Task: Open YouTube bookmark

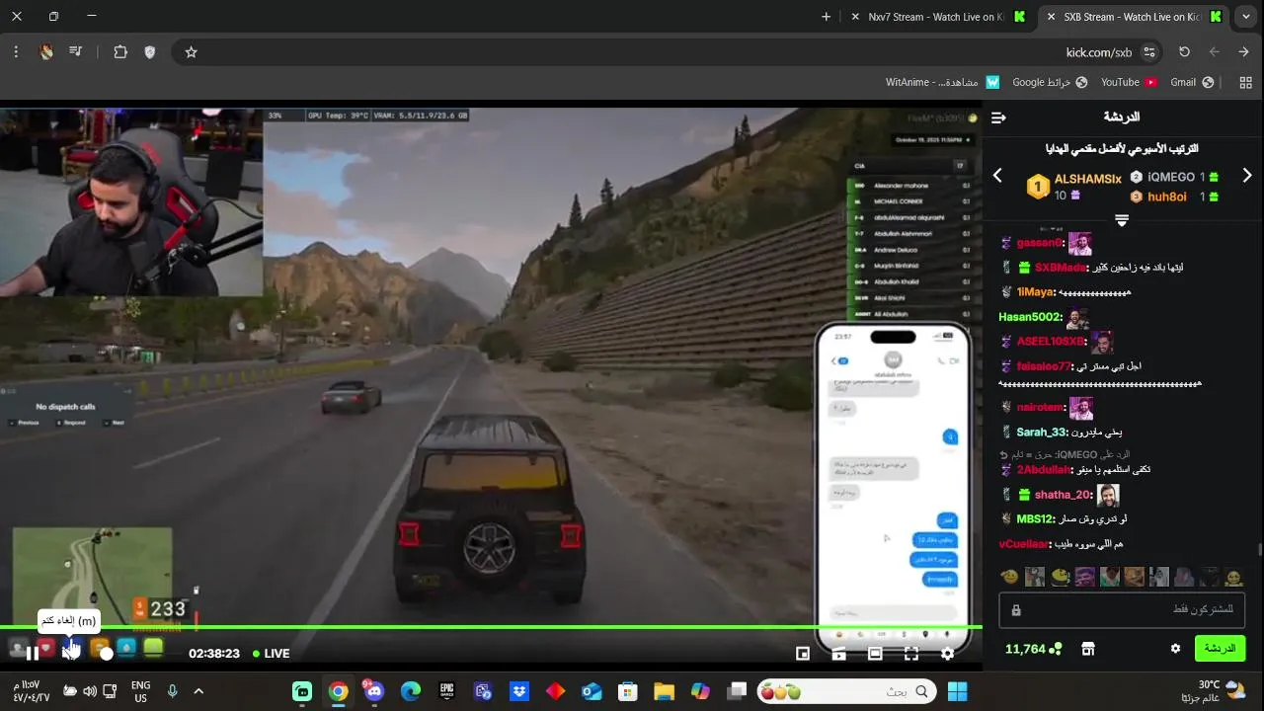Action: (x=1130, y=82)
